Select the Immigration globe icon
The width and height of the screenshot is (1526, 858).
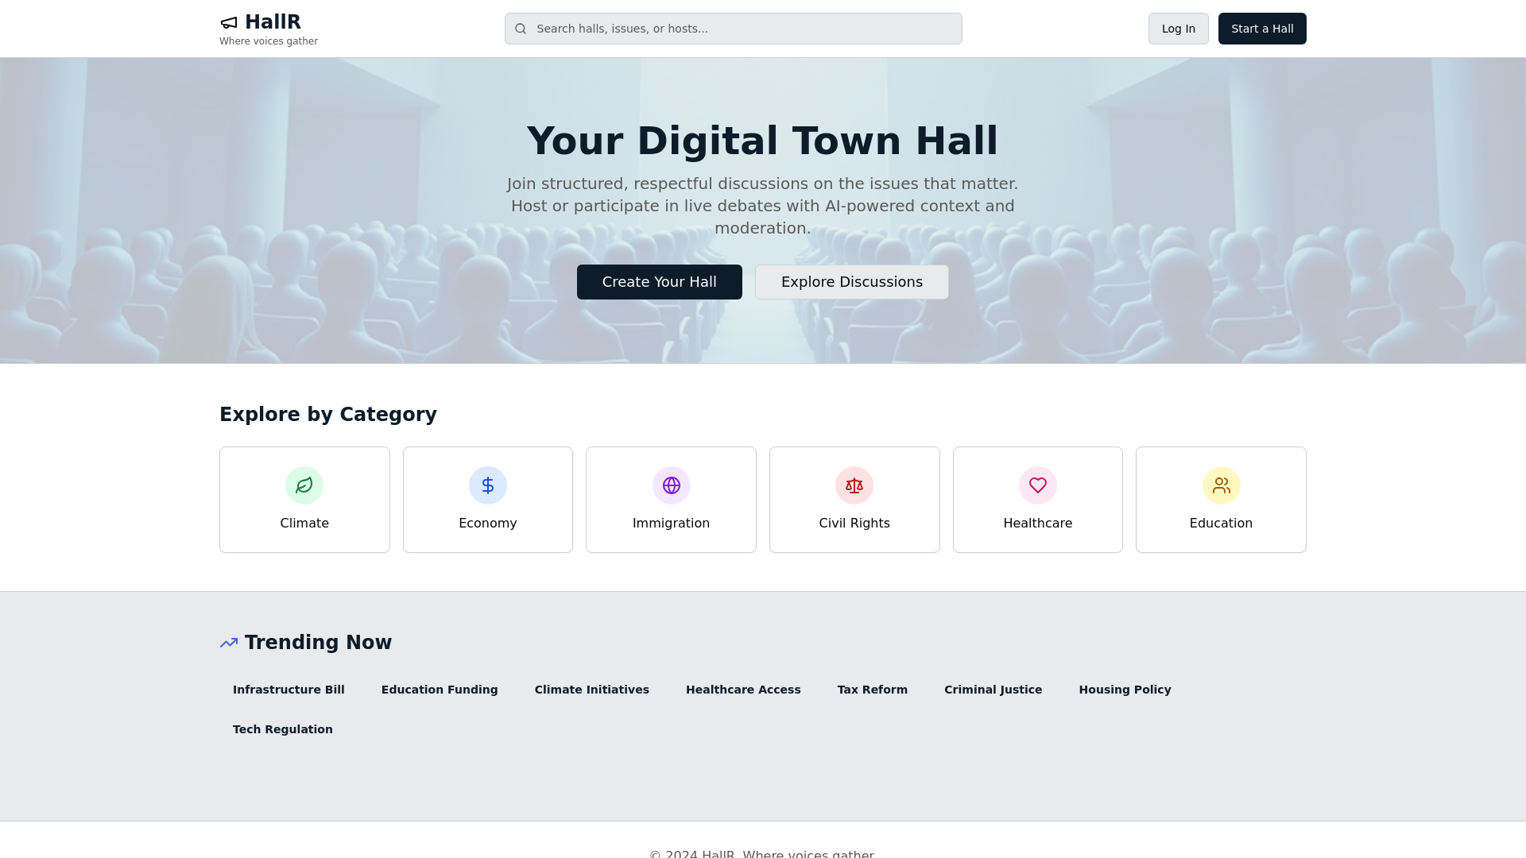pos(672,485)
